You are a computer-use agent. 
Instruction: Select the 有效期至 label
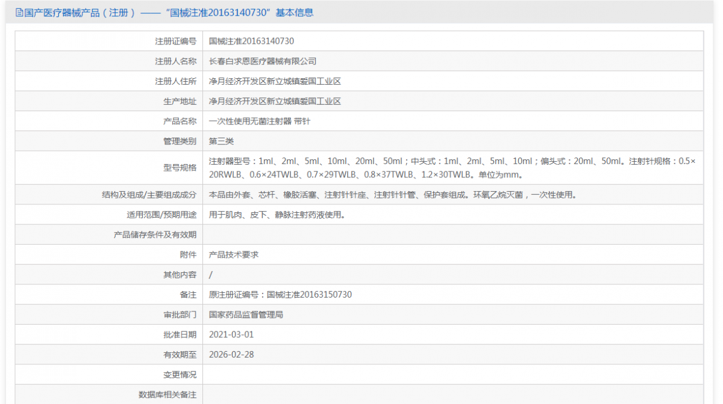180,354
